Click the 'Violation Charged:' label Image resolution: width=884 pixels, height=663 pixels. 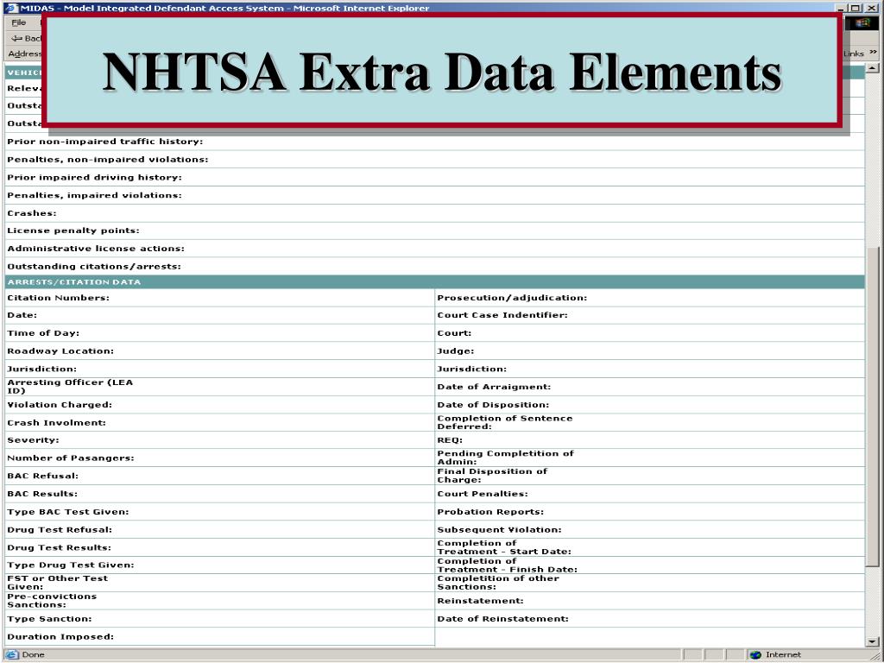point(60,405)
